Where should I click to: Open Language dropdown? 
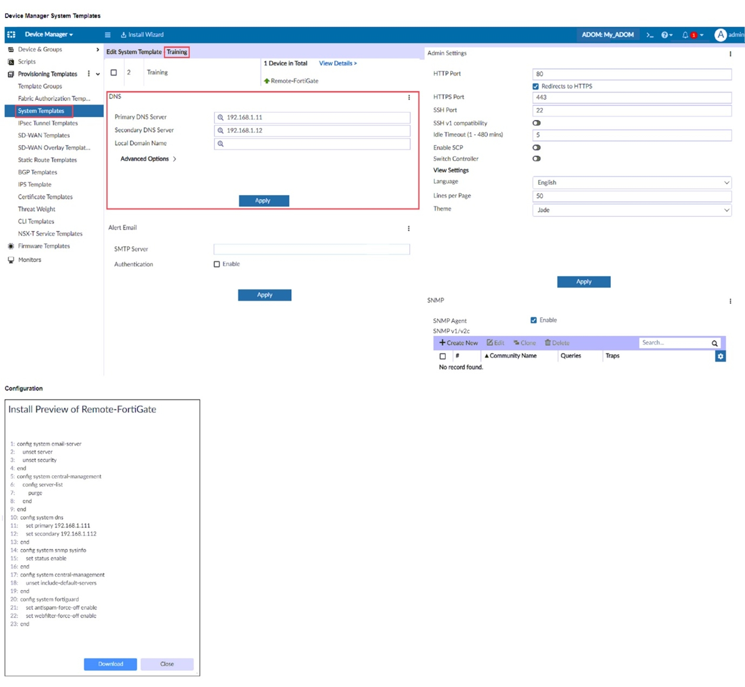(x=632, y=183)
